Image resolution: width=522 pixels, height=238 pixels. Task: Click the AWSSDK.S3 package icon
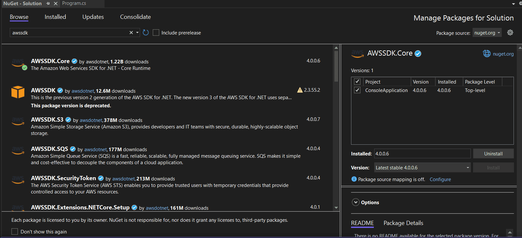click(x=18, y=122)
